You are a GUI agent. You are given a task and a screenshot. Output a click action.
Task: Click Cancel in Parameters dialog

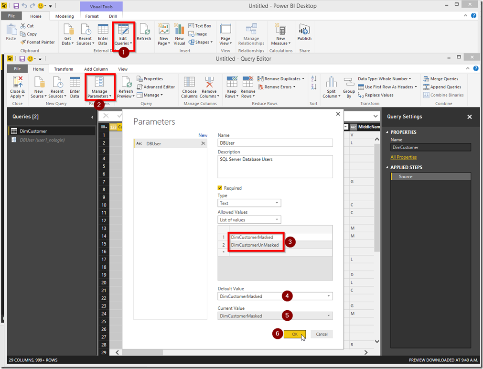click(322, 334)
